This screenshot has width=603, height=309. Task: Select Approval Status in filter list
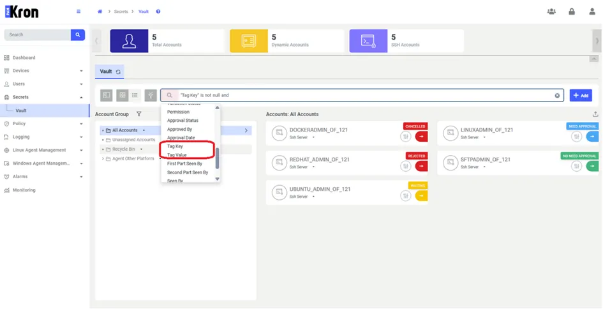click(x=182, y=121)
